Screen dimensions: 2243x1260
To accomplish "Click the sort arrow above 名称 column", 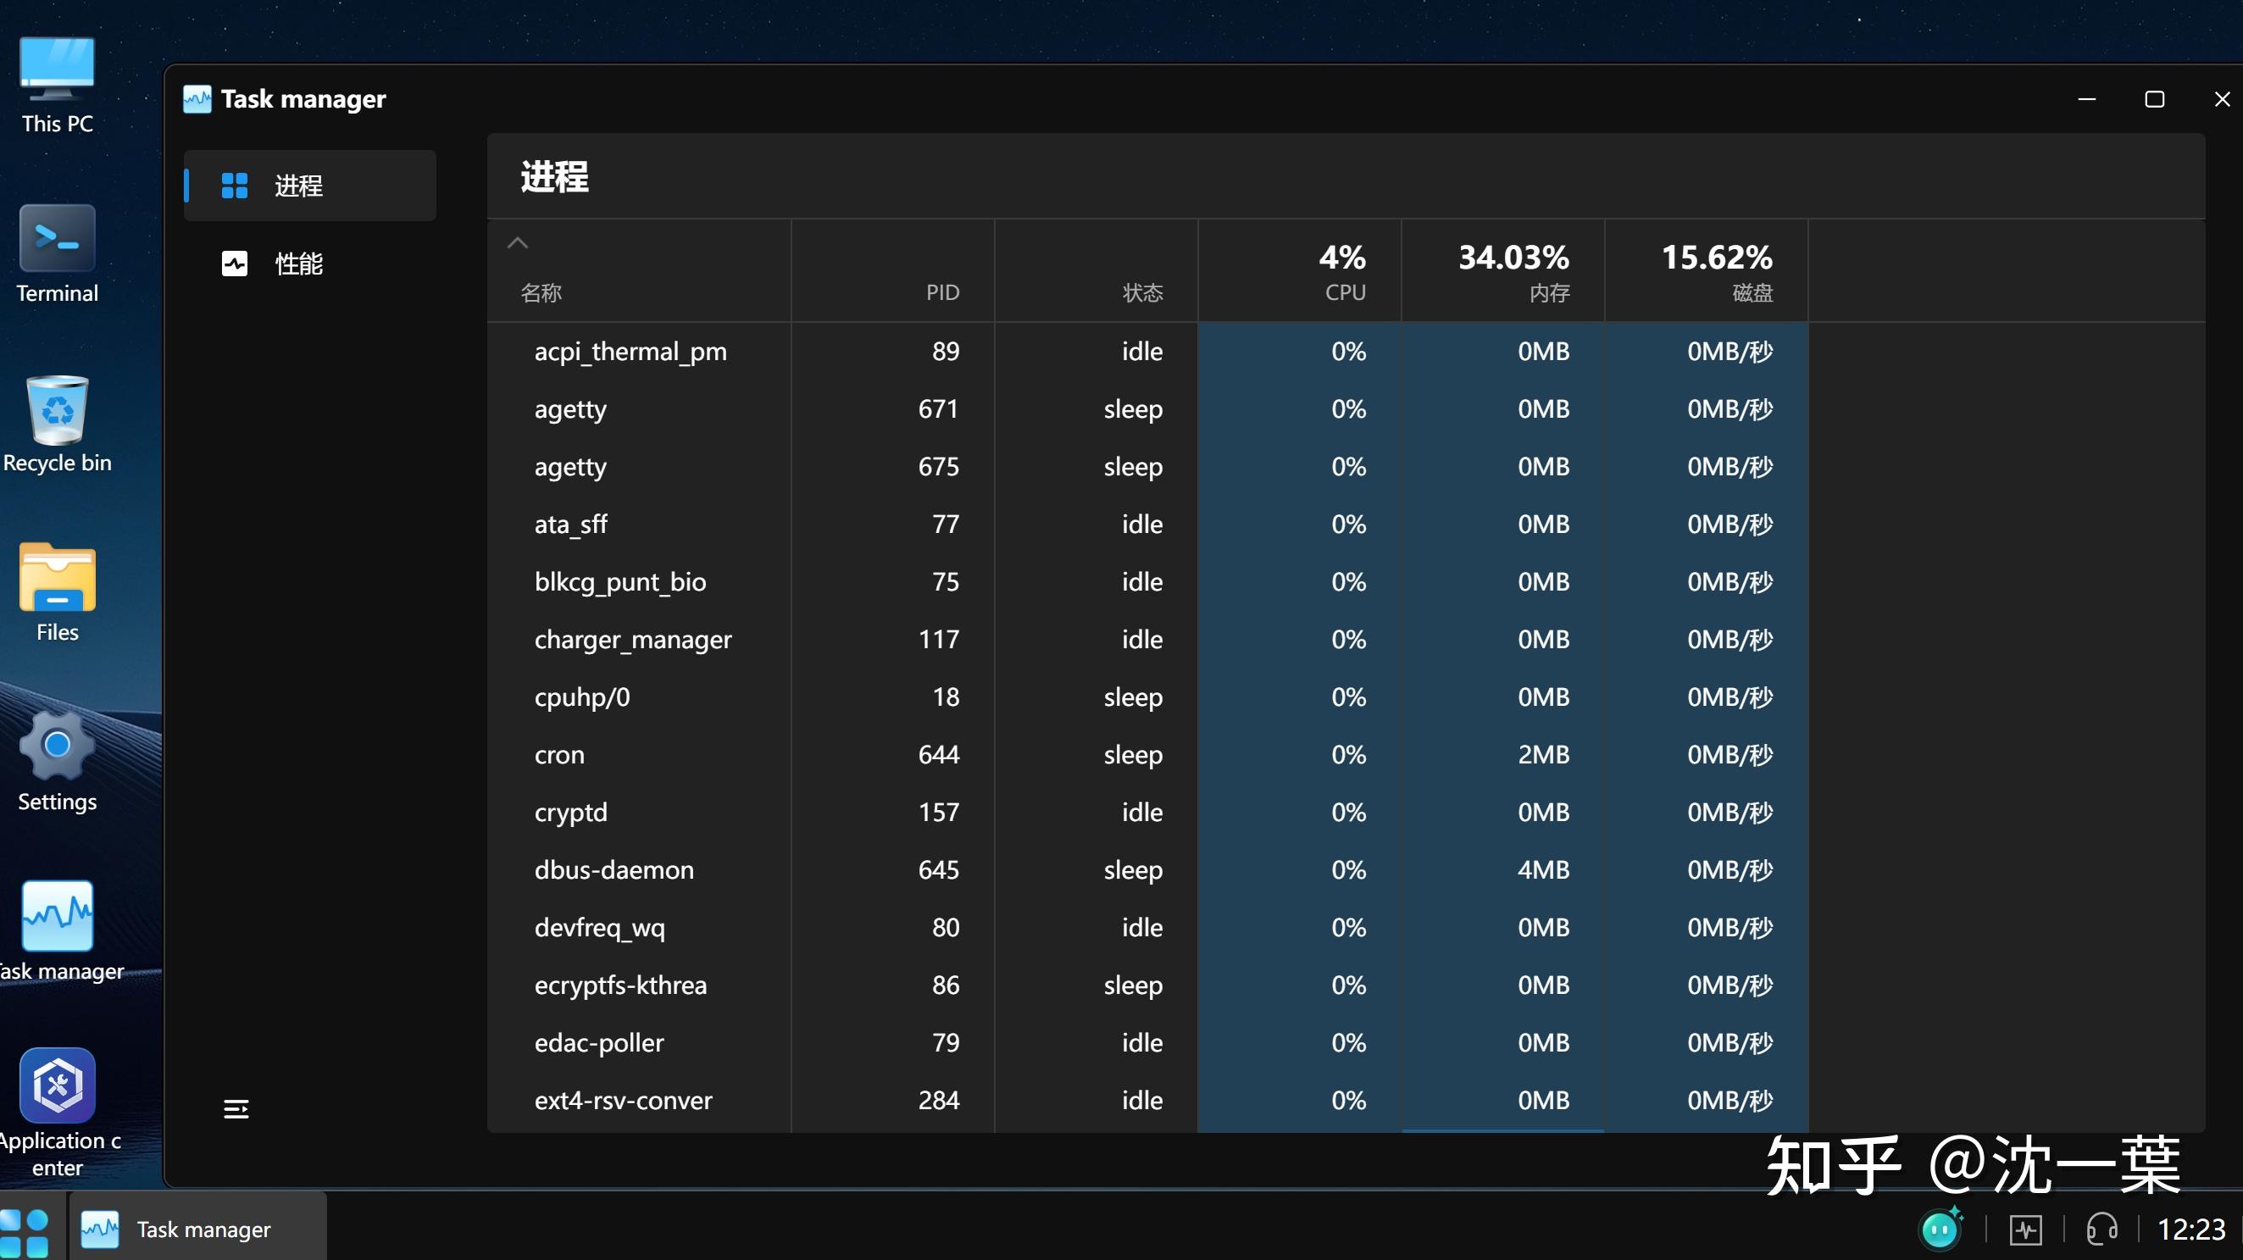I will pos(517,243).
